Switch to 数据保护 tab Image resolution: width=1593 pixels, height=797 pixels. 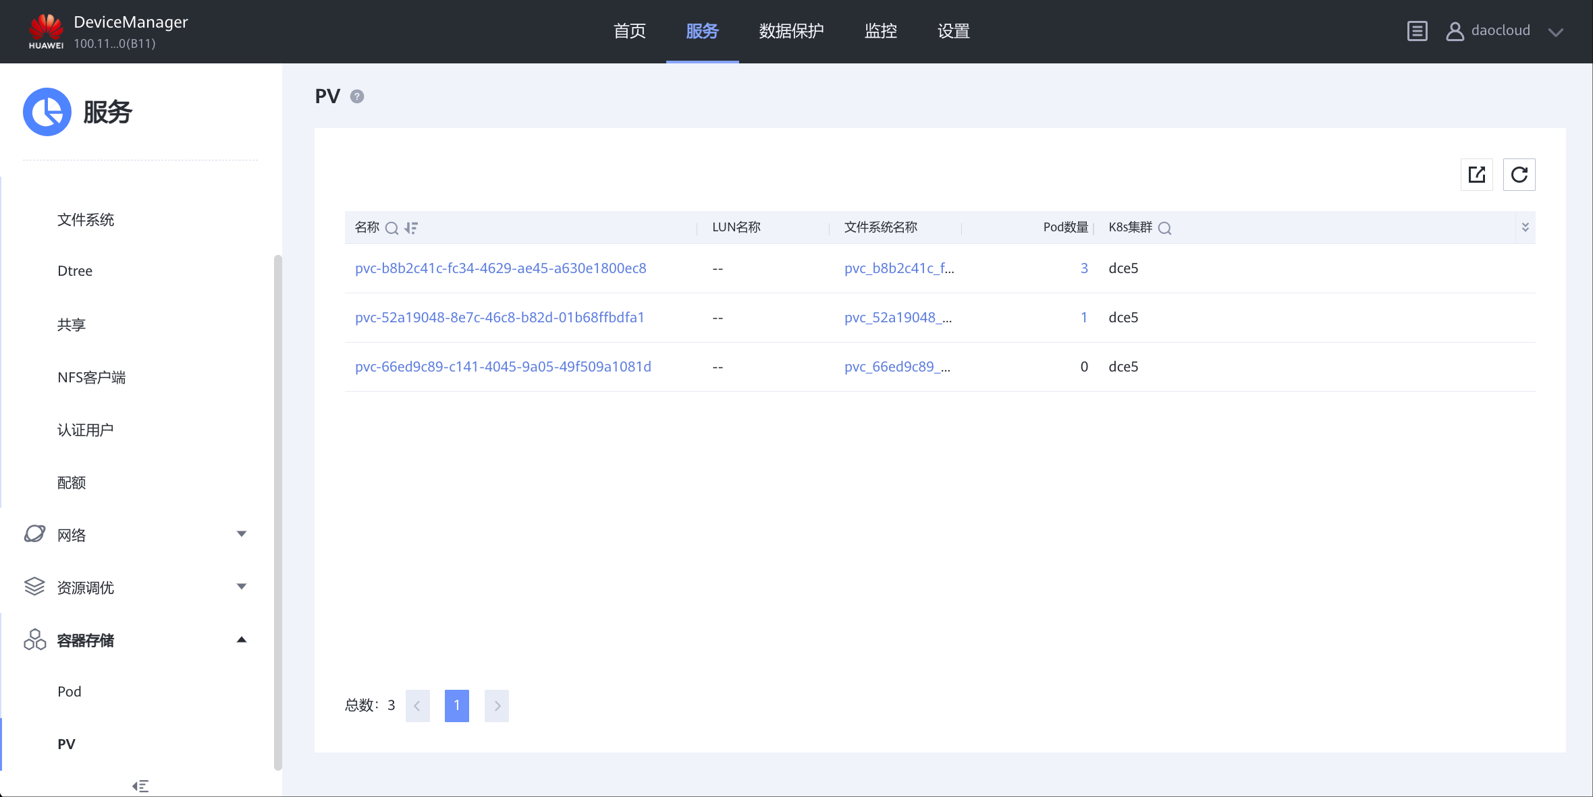tap(791, 31)
